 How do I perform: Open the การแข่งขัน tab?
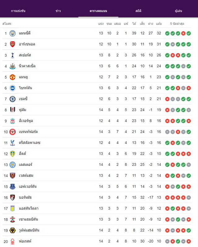point(18,11)
